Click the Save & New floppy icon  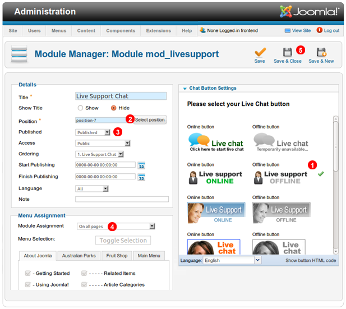coord(321,52)
